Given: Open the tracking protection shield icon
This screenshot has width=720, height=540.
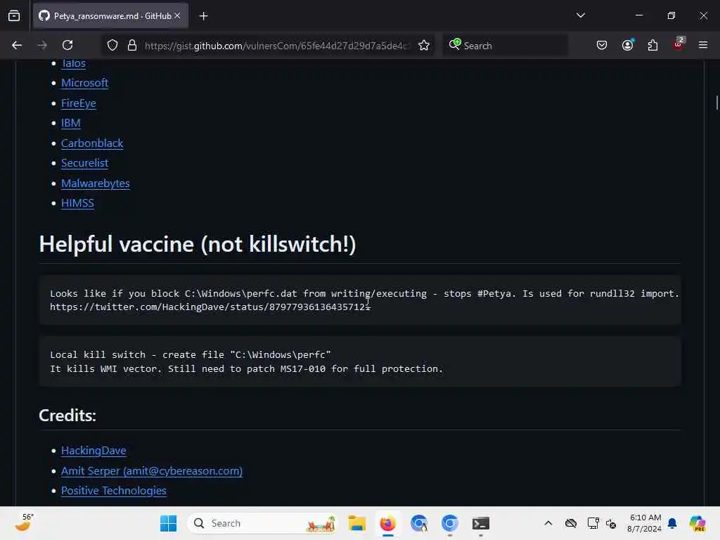Looking at the screenshot, I should pos(112,46).
